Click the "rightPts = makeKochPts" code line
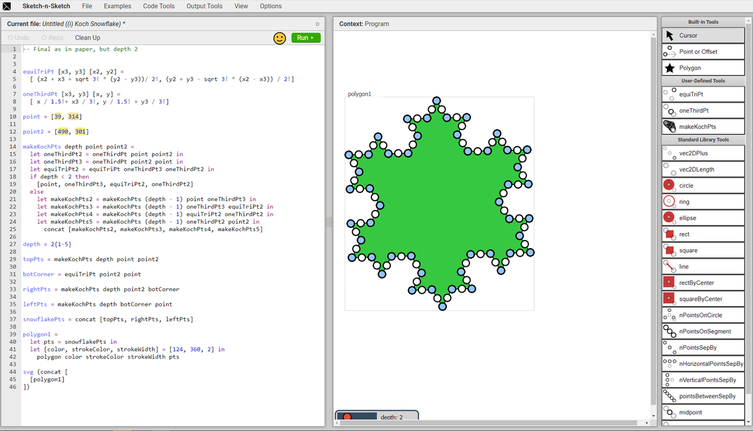This screenshot has width=753, height=431. click(x=100, y=289)
